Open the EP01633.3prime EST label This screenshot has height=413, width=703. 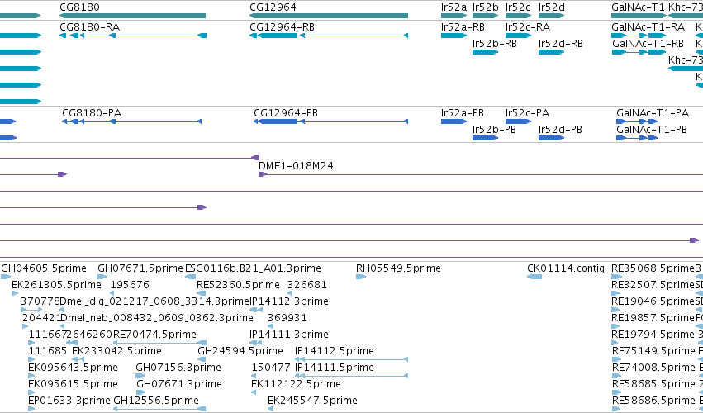coord(69,401)
